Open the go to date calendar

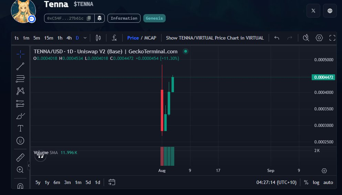[x=112, y=182]
